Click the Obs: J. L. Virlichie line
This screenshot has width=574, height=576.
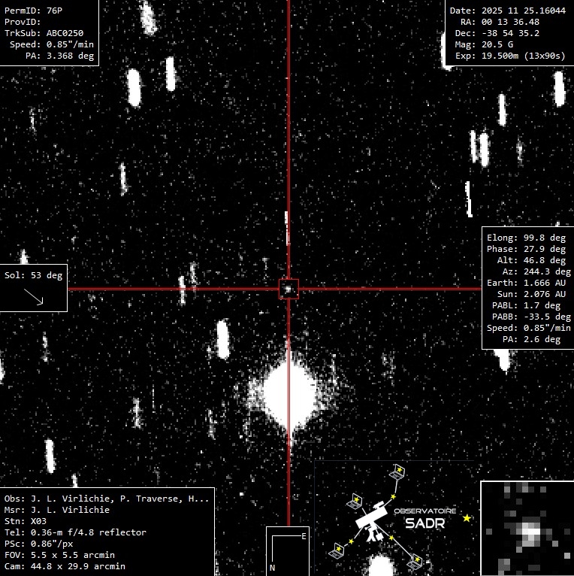pyautogui.click(x=107, y=499)
